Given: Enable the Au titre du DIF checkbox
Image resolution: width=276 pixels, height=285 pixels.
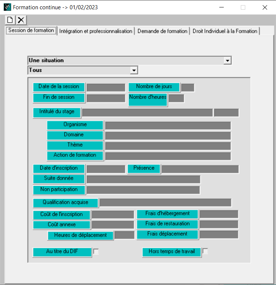Looking at the screenshot, I should point(96,252).
